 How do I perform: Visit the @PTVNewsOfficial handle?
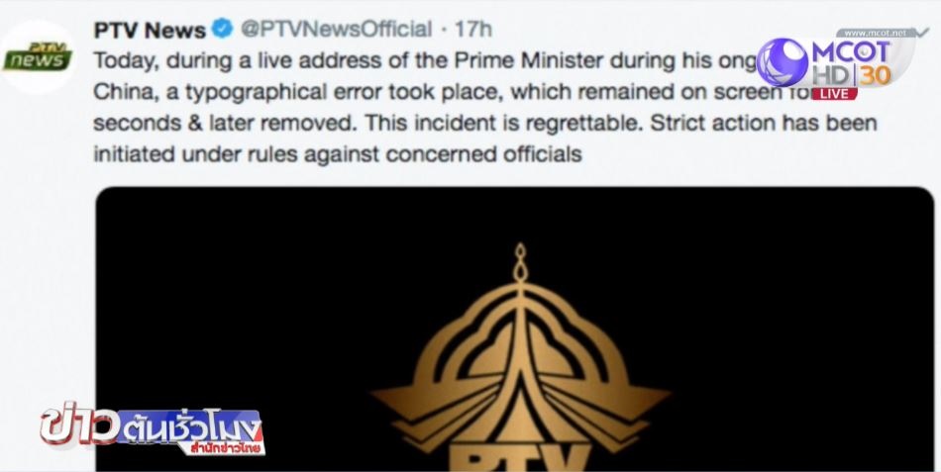(x=336, y=29)
